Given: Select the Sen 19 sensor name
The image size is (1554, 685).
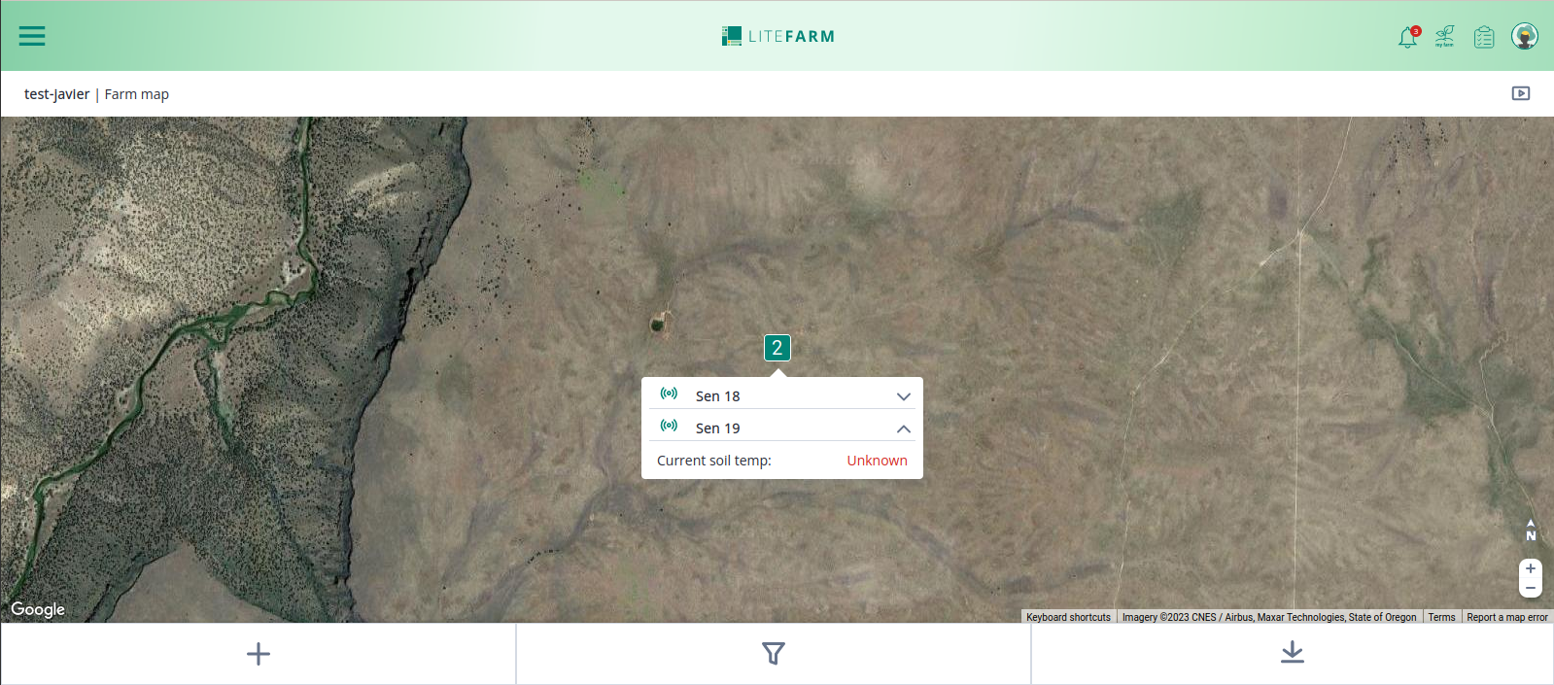Looking at the screenshot, I should tap(717, 428).
